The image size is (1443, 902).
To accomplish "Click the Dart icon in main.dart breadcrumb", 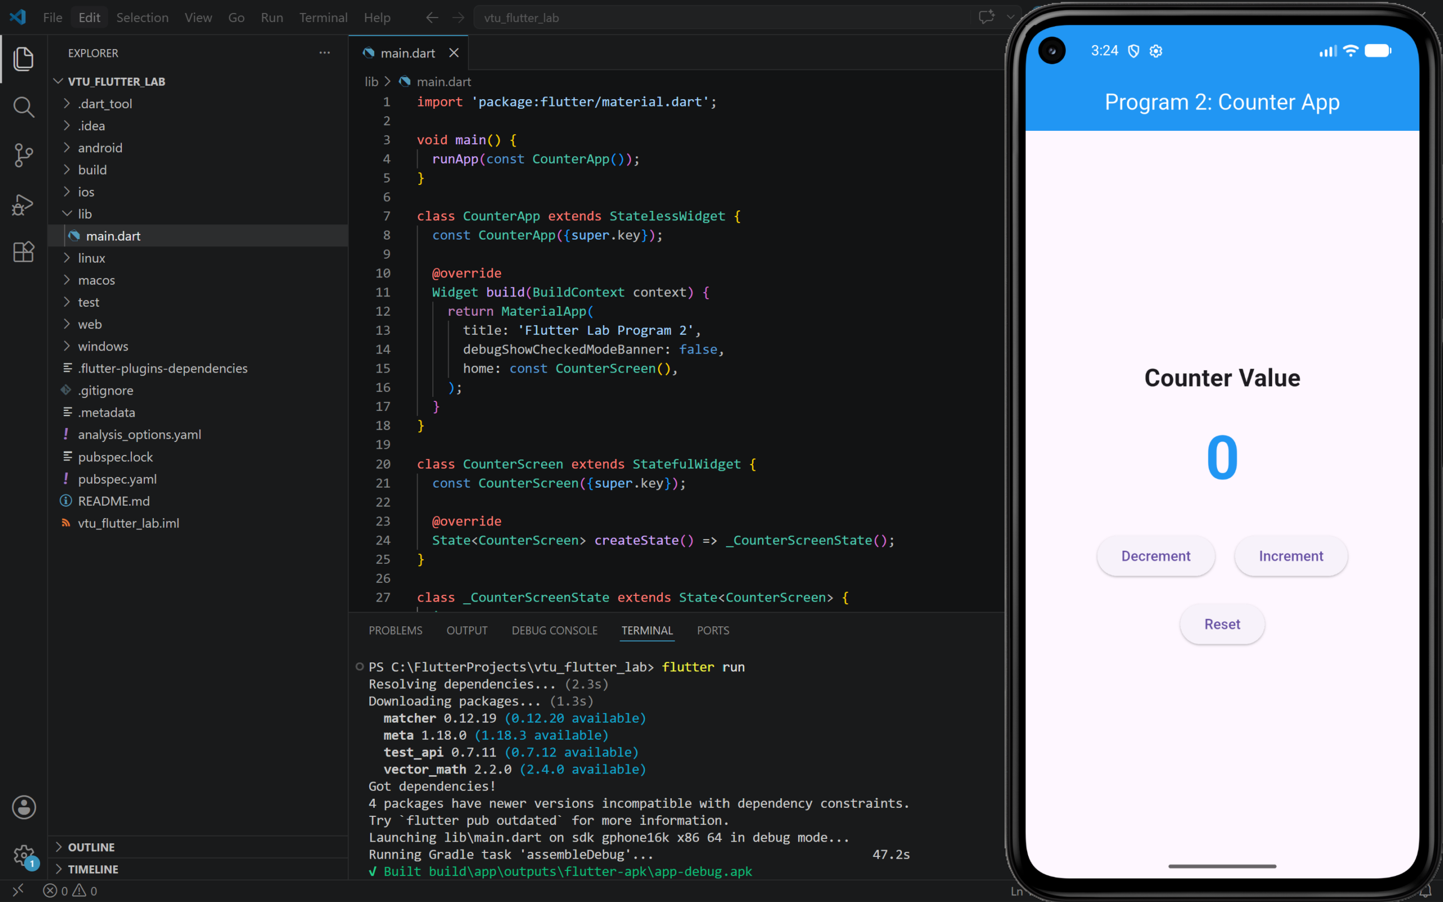I will [x=405, y=81].
